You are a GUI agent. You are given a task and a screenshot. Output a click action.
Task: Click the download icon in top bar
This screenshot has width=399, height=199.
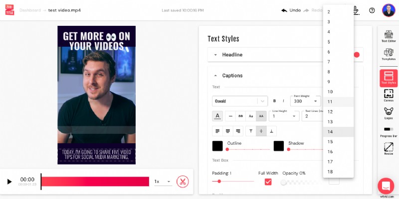pos(356,10)
